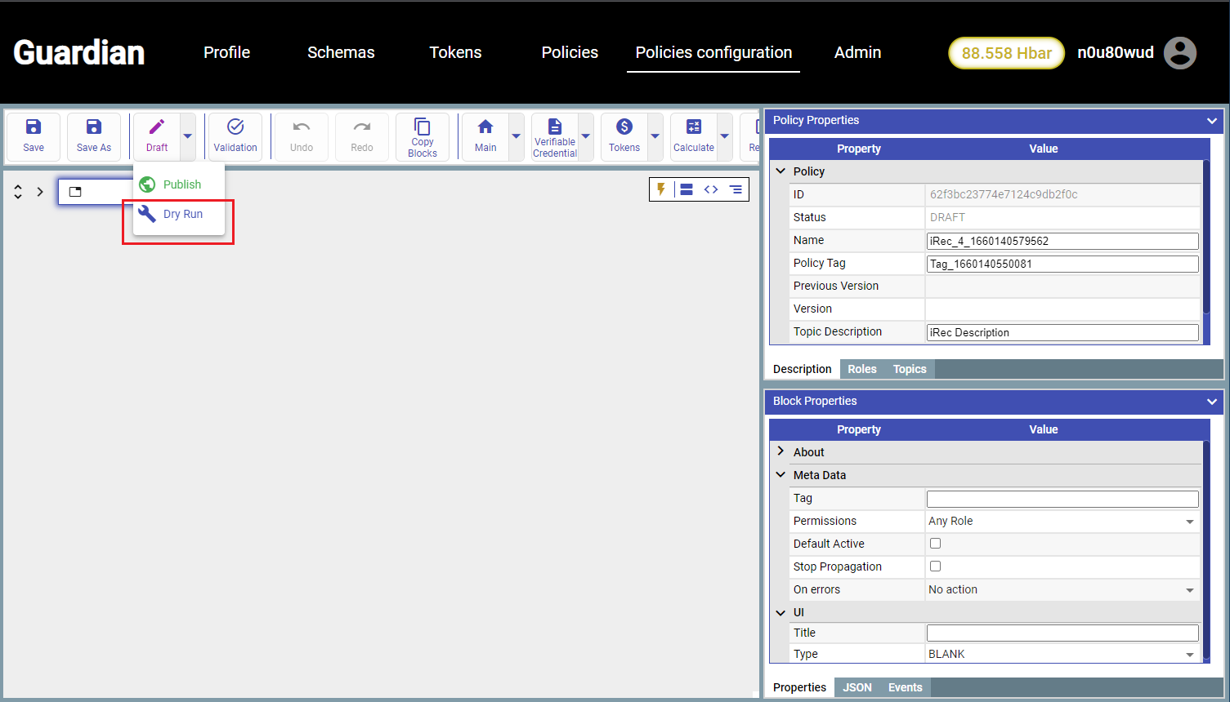Go to the Schemas page

341,52
